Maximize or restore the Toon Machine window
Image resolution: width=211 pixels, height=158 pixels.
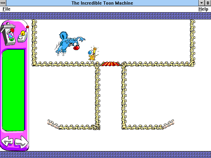click(208, 3)
